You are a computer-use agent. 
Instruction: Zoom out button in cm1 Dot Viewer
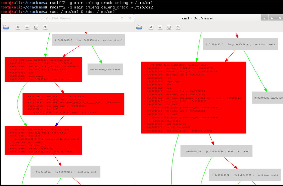click(x=160, y=27)
